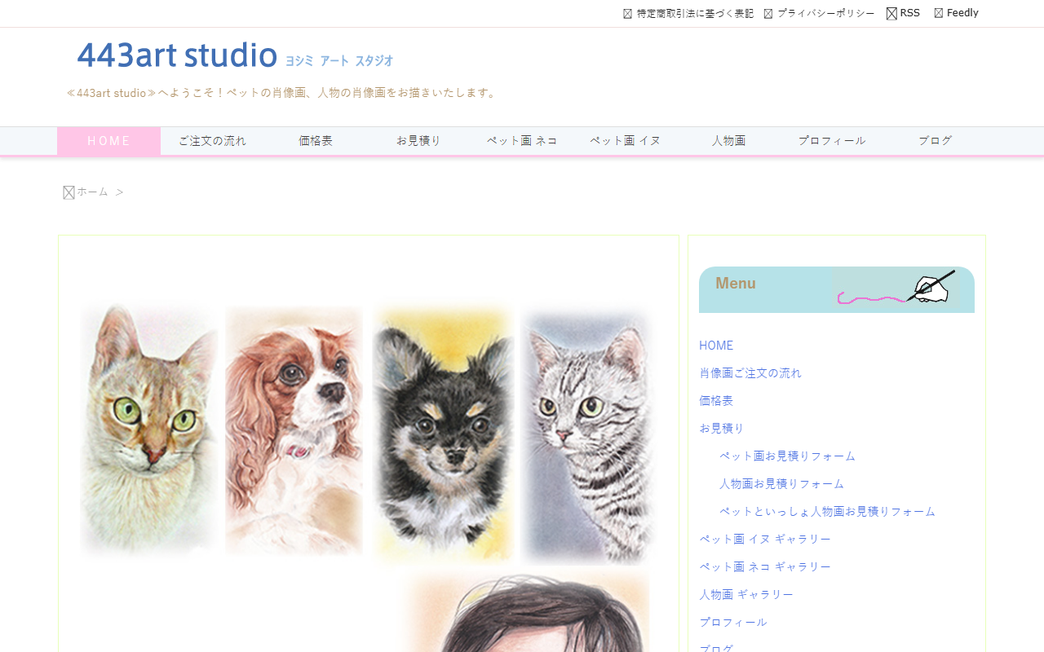Click the Feedly icon
Screen dimensions: 1044x652
(x=939, y=13)
